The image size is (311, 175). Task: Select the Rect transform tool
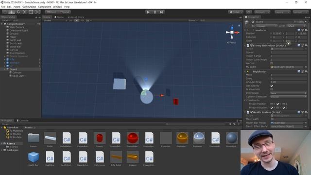coord(31,12)
